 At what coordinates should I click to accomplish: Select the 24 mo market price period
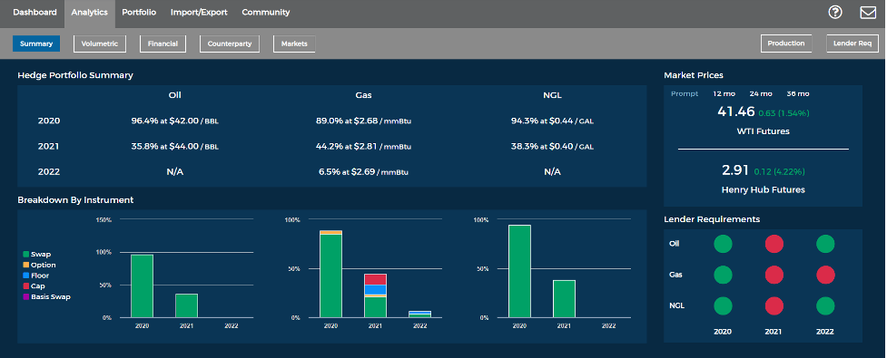coord(761,93)
